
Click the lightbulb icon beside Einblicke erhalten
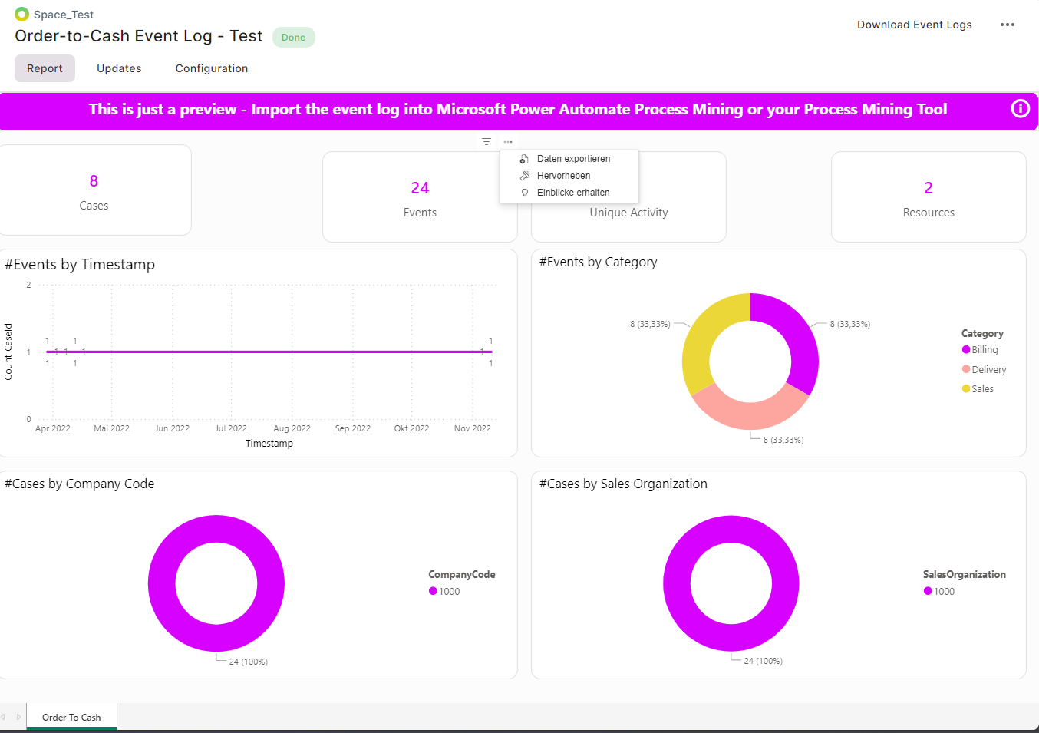(x=524, y=192)
